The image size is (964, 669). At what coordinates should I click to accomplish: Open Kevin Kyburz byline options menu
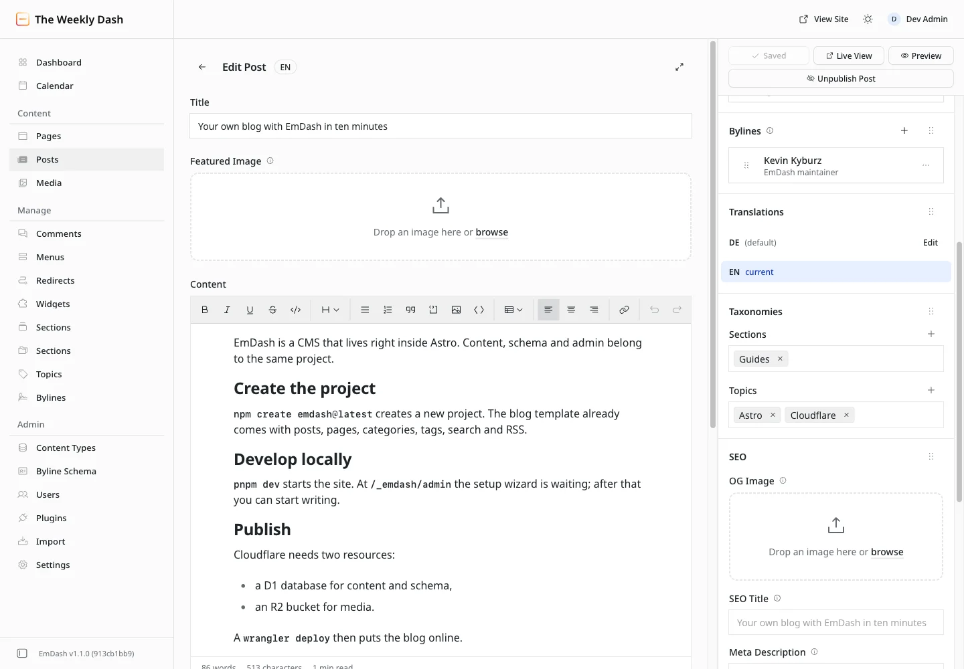(x=926, y=165)
